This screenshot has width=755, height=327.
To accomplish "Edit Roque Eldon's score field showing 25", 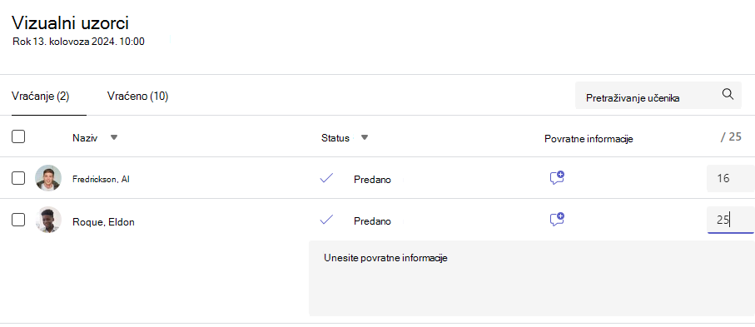I will [x=730, y=220].
